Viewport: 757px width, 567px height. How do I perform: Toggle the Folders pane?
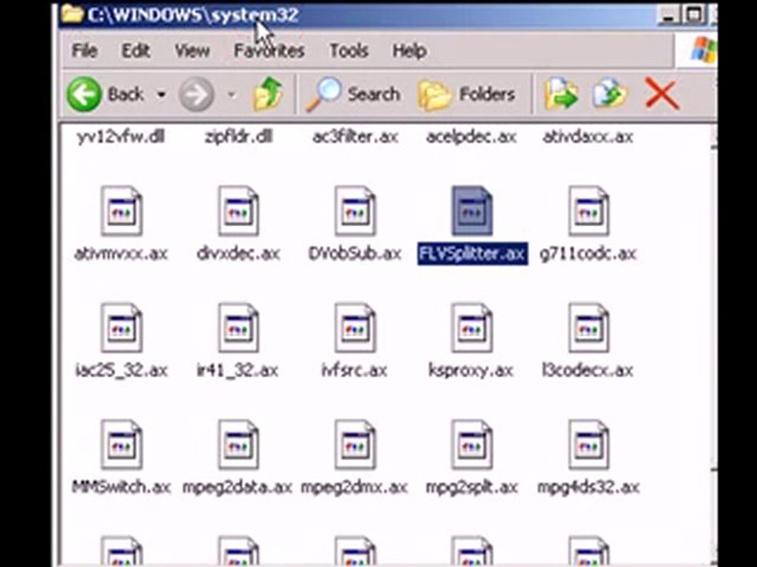point(466,94)
